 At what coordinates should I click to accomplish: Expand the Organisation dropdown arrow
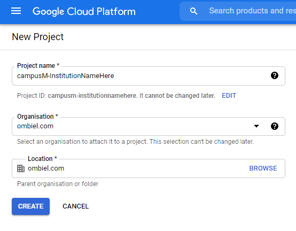tap(256, 126)
